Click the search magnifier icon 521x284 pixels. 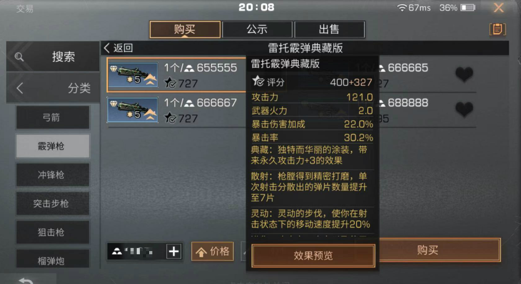click(19, 57)
